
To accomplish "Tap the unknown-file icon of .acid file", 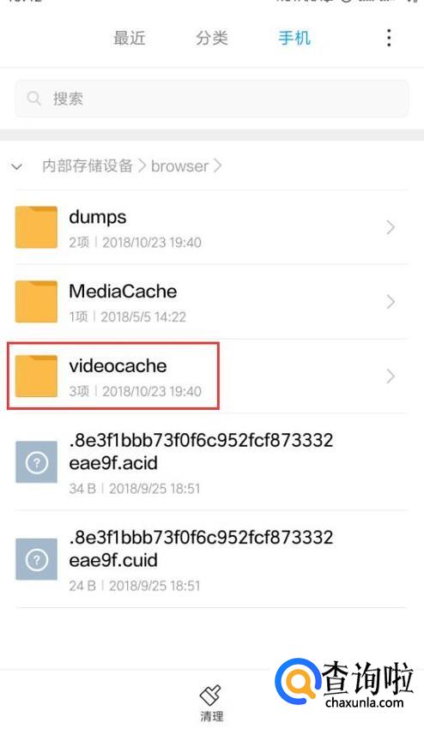I will tap(36, 462).
